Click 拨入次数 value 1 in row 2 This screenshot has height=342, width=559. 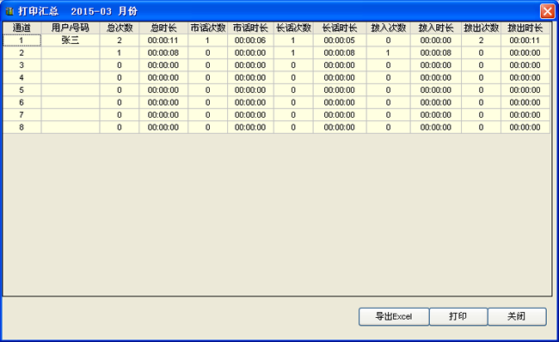[x=388, y=52]
